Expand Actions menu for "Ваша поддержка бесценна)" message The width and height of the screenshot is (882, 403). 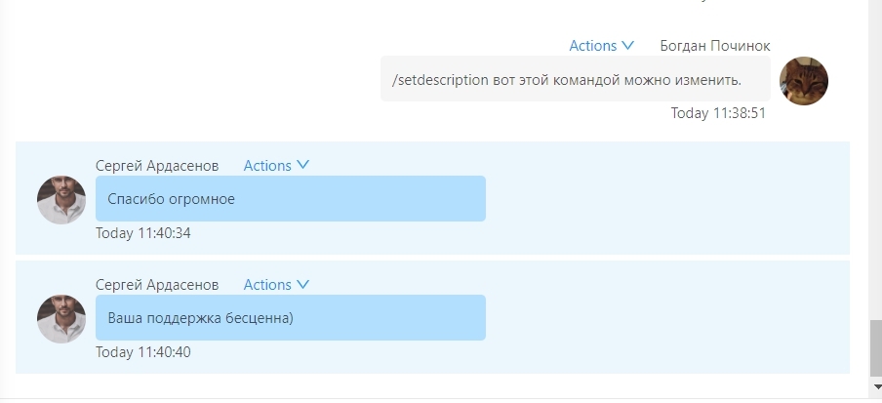coord(267,285)
